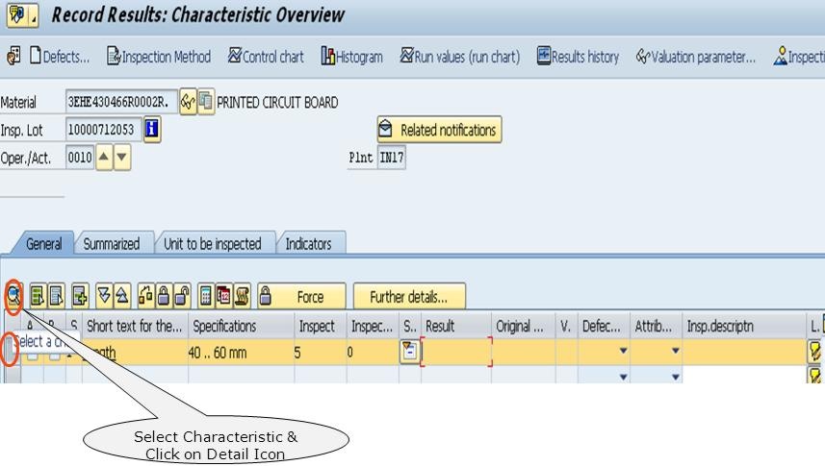Screen dimensions: 825x466
Task: Open Valuation parameter settings
Action: click(696, 57)
